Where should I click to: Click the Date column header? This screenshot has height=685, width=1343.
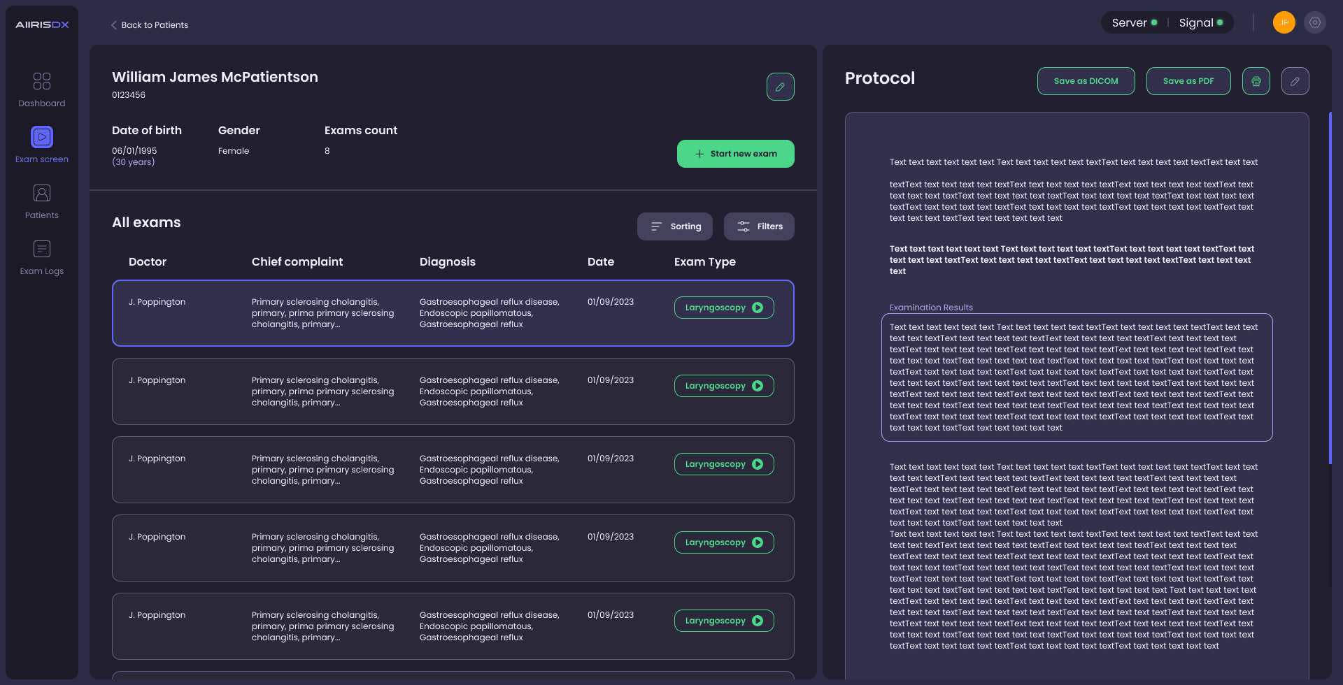[601, 261]
